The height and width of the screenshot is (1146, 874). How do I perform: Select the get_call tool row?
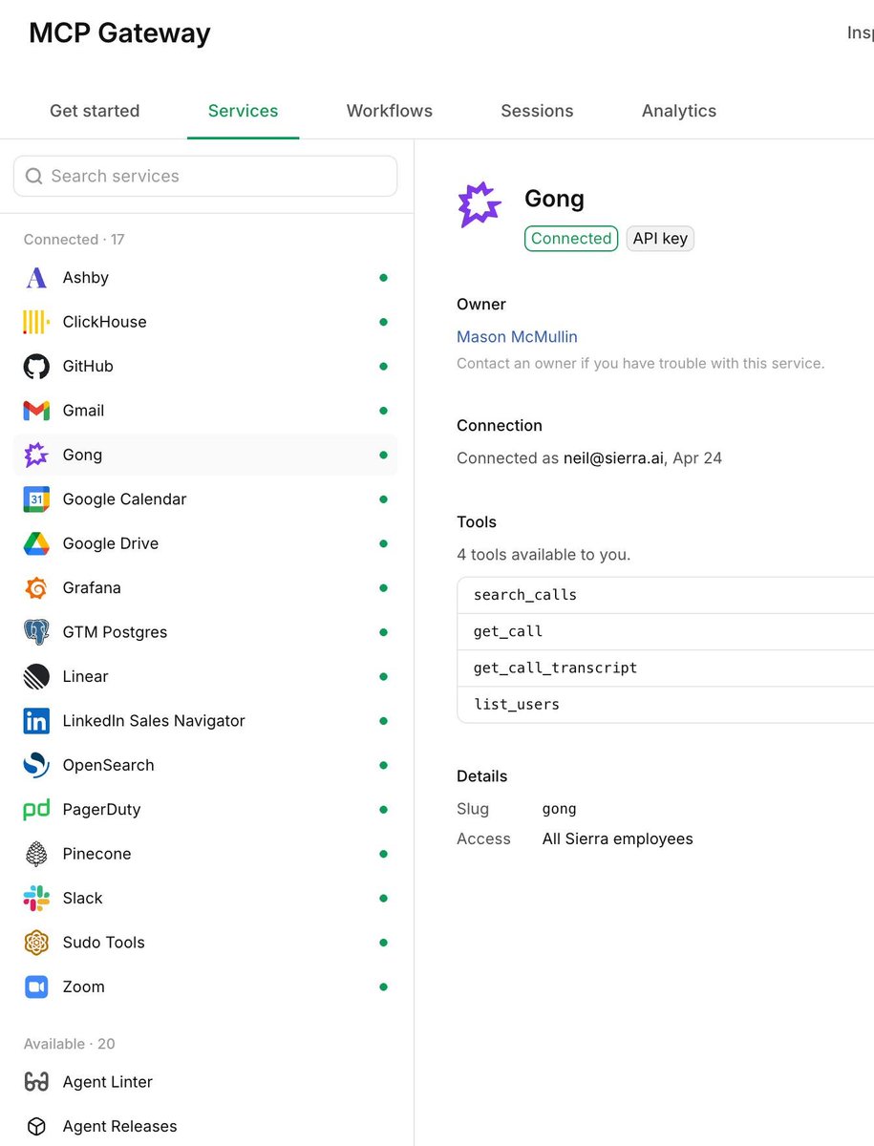pyautogui.click(x=665, y=631)
